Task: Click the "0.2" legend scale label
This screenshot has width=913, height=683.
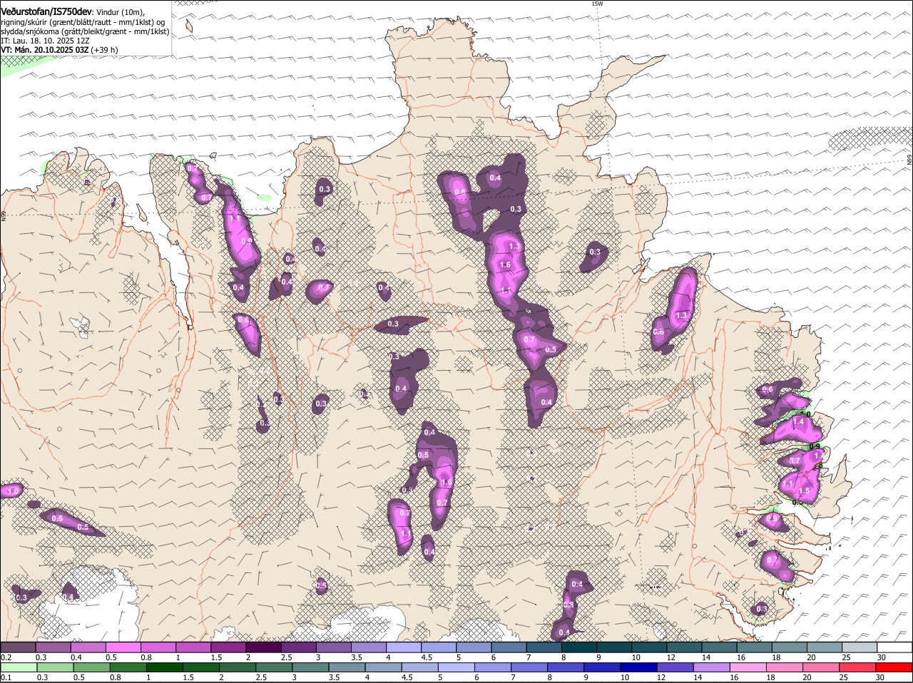Action: tap(6, 657)
